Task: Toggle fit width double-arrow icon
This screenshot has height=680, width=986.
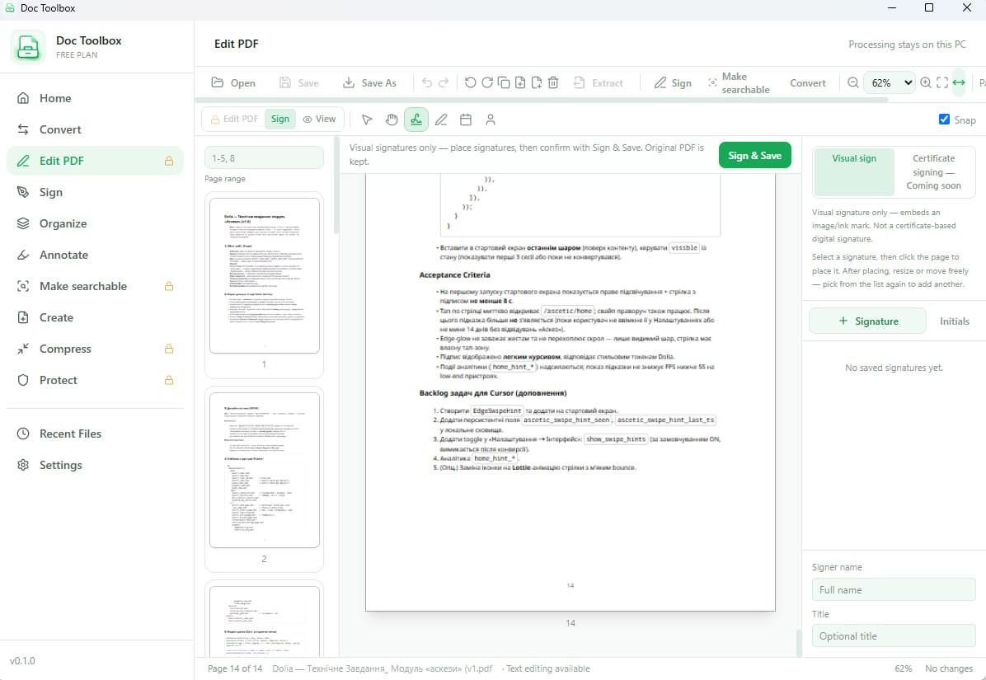Action: click(x=958, y=83)
